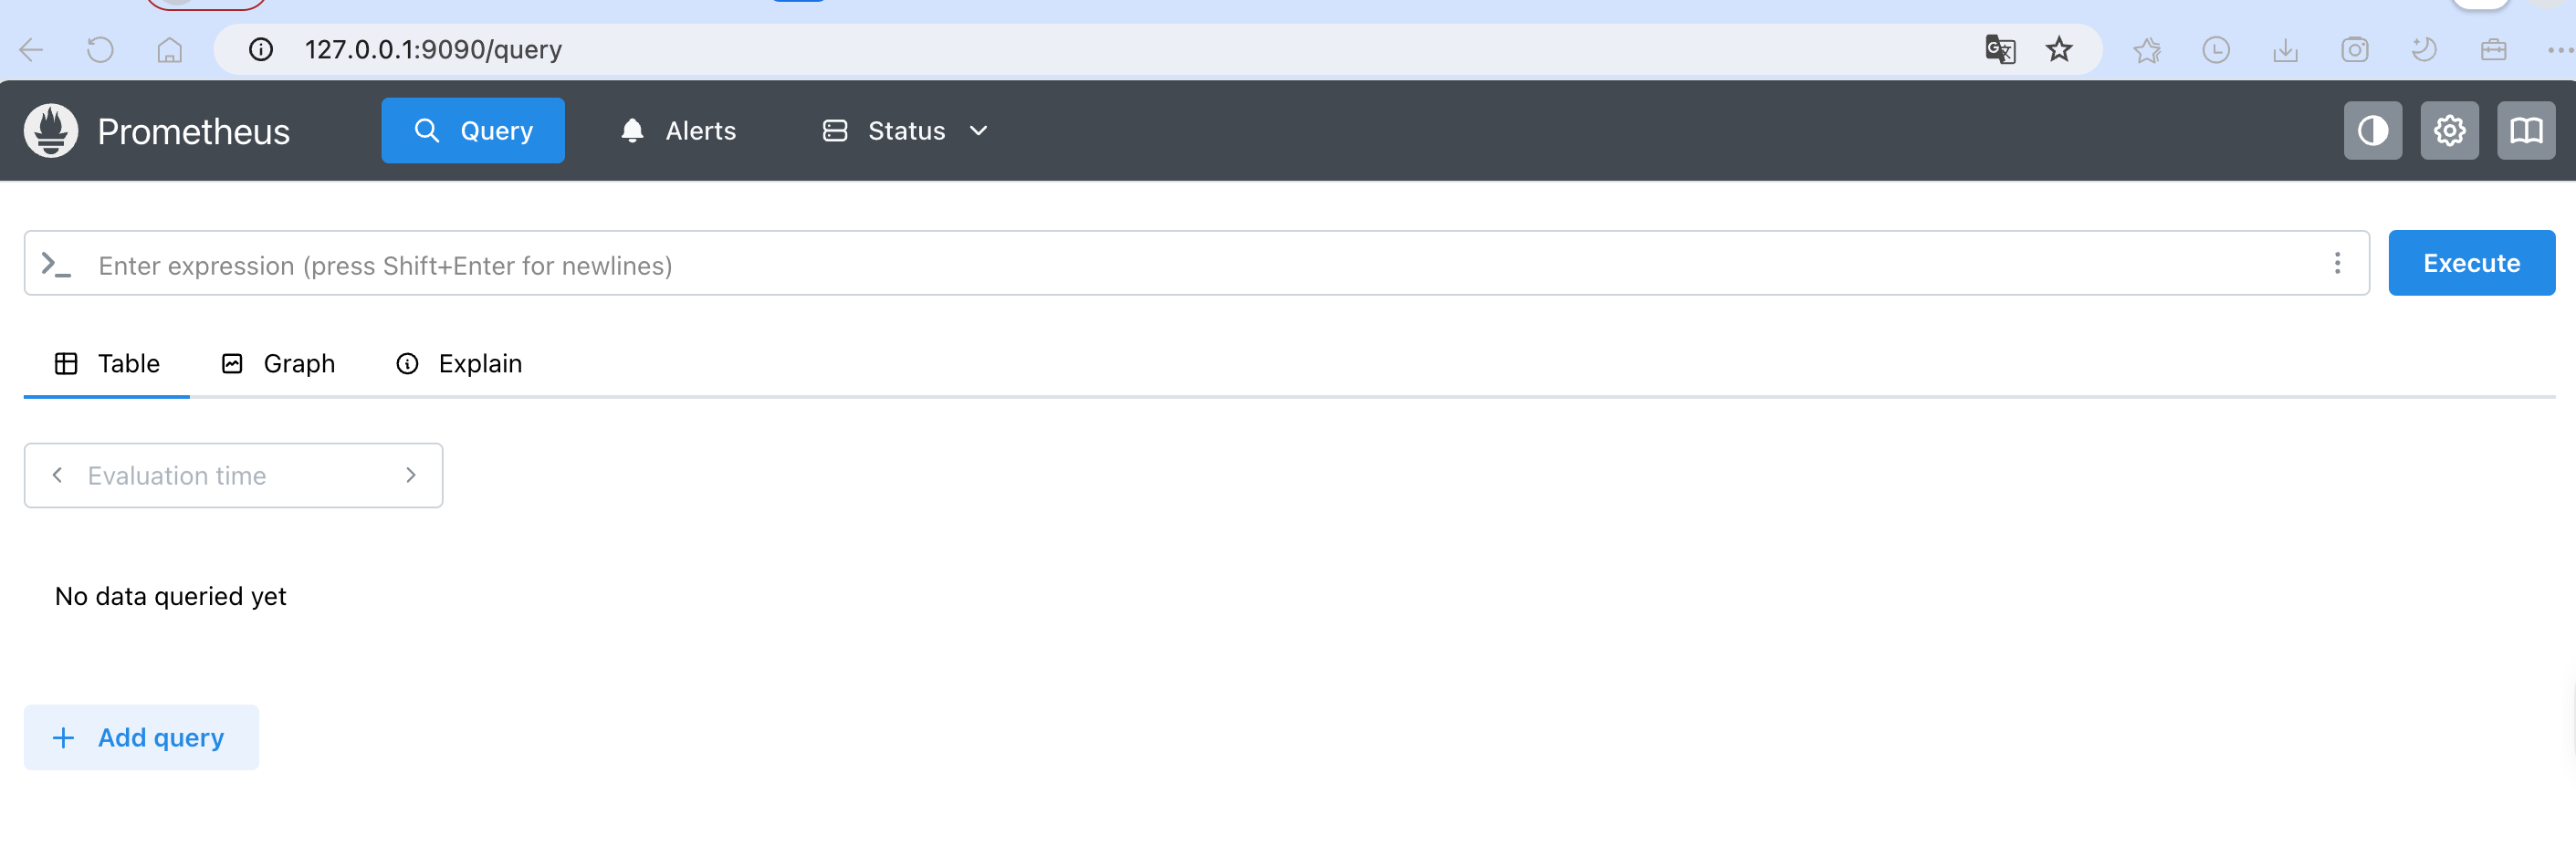Click the Prometheus flame logo

click(51, 131)
